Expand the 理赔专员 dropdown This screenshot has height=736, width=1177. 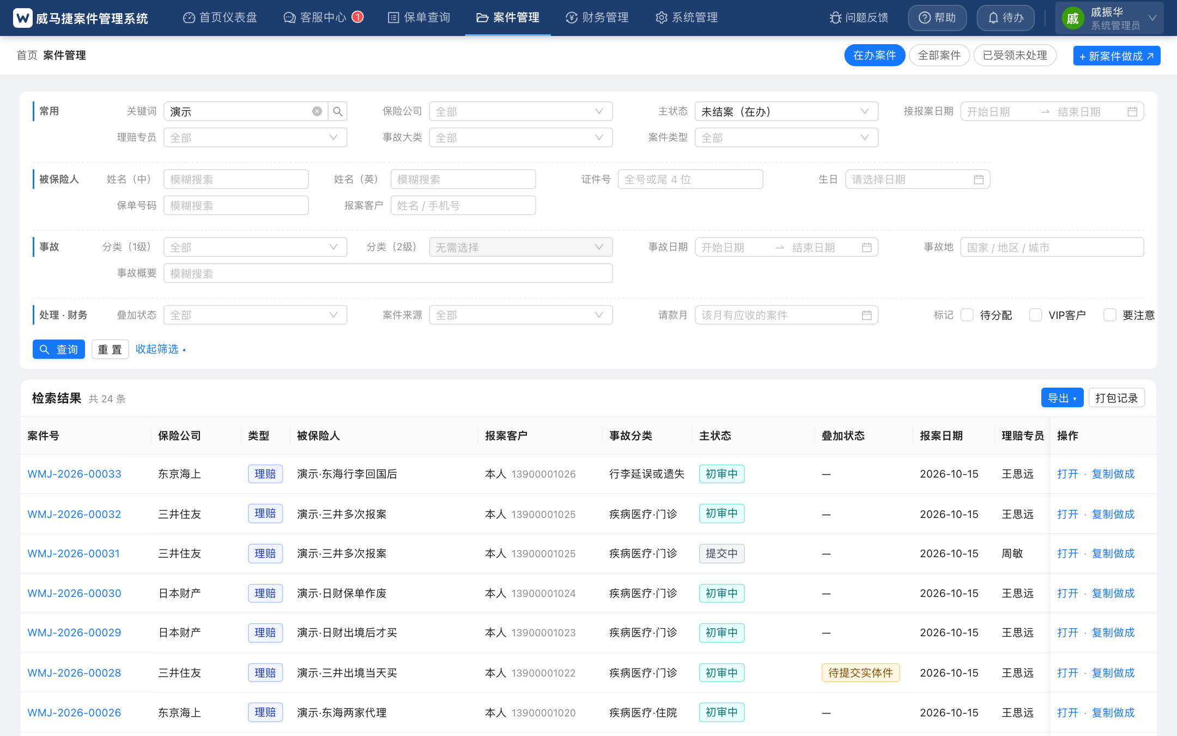click(x=255, y=137)
